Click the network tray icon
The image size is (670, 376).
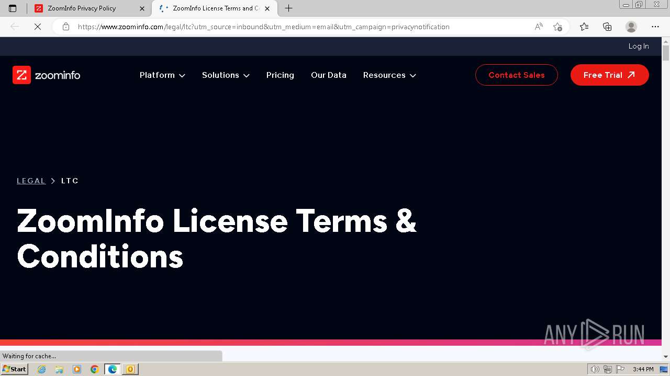[608, 369]
